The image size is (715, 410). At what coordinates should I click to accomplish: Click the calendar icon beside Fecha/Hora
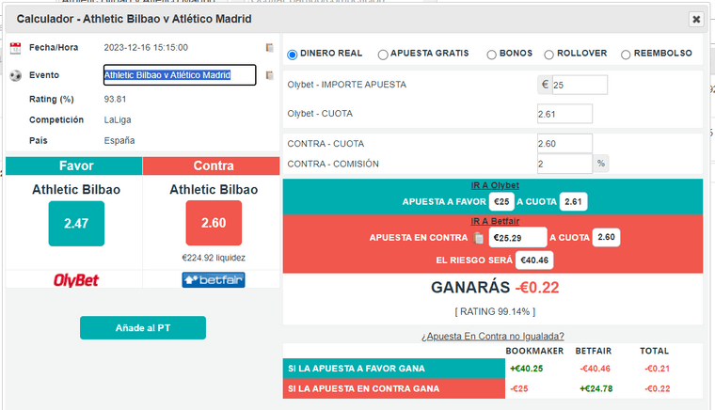coord(15,48)
